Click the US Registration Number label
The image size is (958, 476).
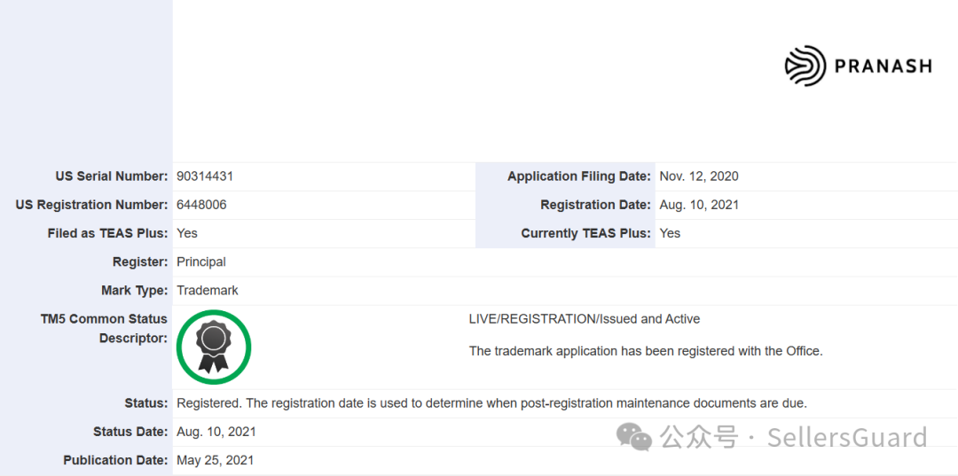[x=91, y=205]
